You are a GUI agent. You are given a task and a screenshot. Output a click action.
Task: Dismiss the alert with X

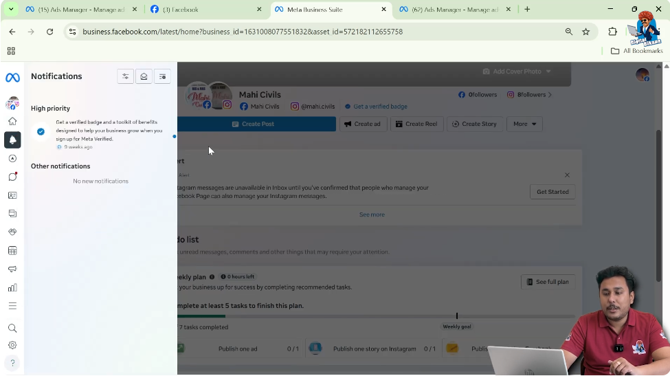tap(567, 175)
